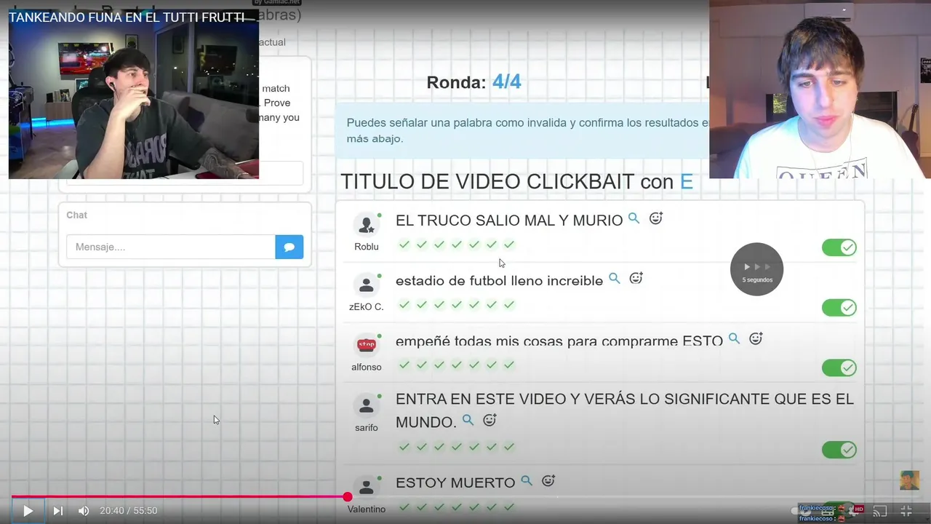Search zEkO C.'s answer with magnifier icon

[614, 278]
